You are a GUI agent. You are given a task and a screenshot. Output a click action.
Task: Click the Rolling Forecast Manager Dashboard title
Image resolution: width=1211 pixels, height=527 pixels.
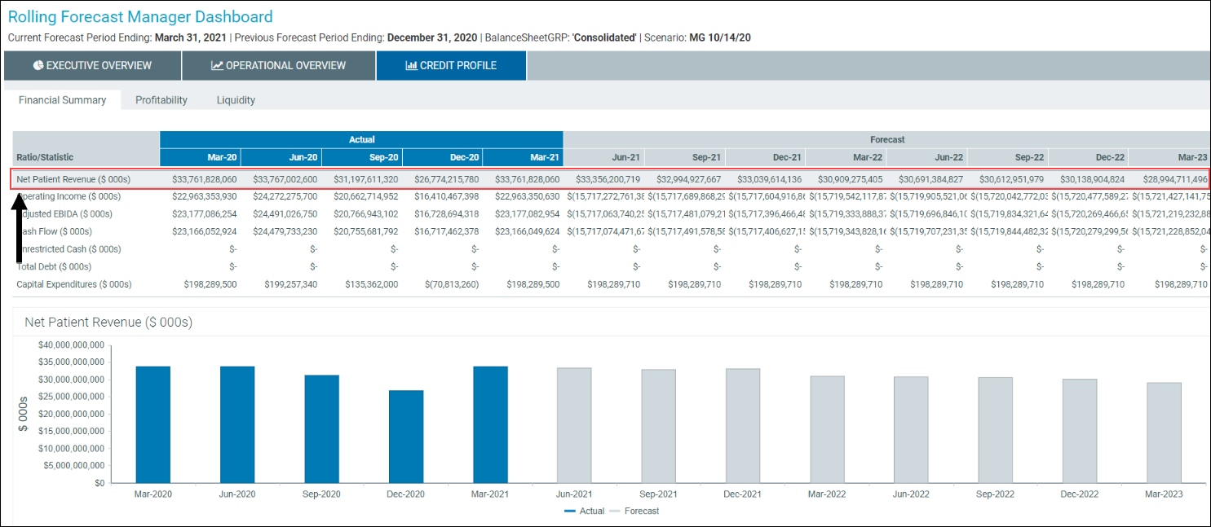tap(140, 17)
